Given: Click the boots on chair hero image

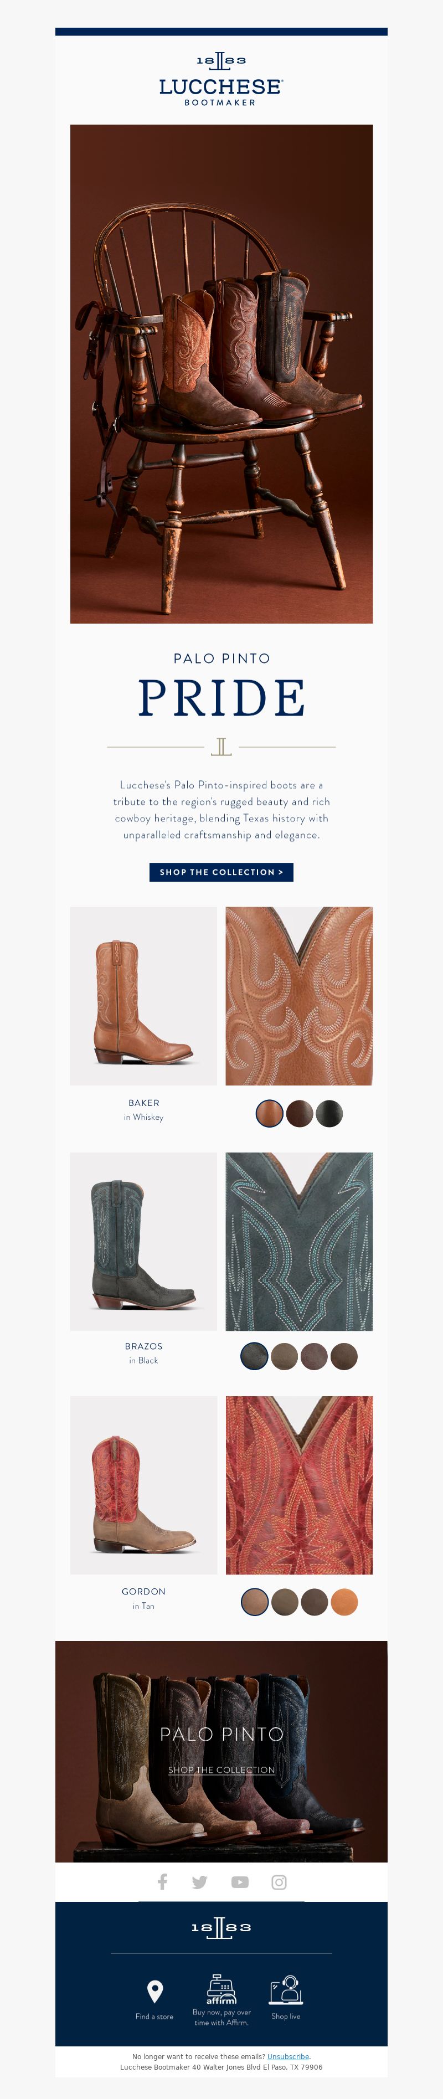Looking at the screenshot, I should coord(221,374).
